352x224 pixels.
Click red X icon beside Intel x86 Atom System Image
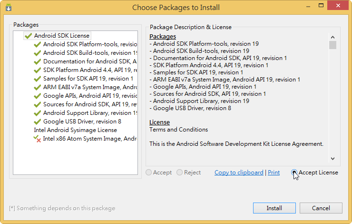click(39, 141)
